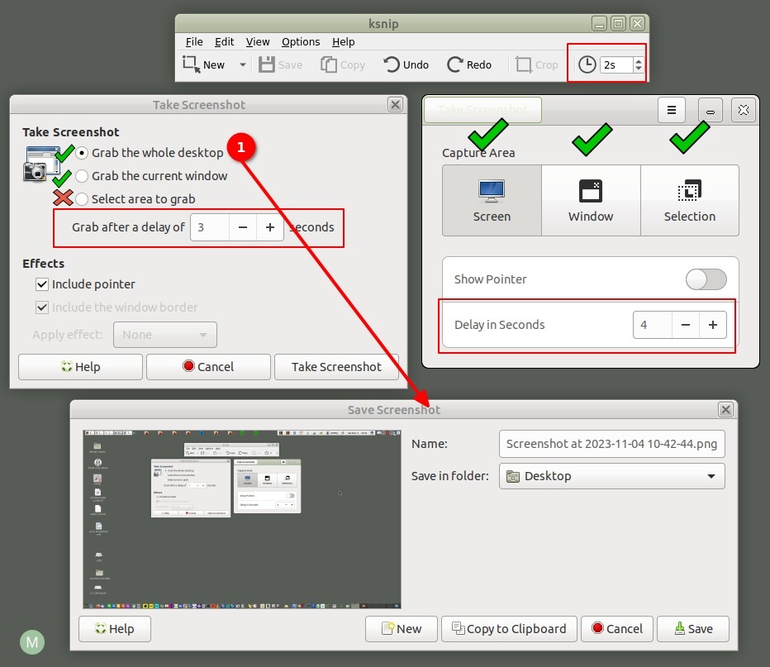Viewport: 770px width, 667px height.
Task: Click the Redo arrow in ksnip
Action: [454, 64]
